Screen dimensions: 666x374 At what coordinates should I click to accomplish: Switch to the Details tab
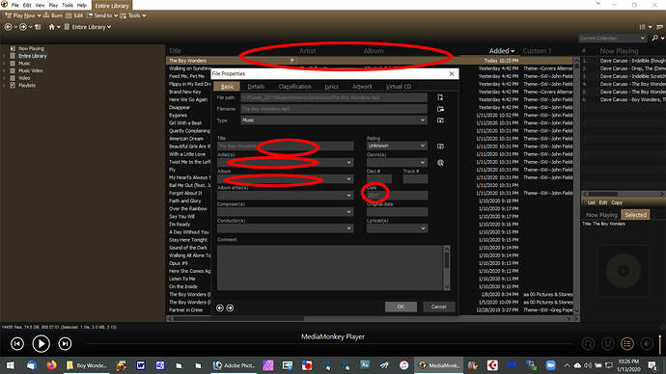[256, 87]
